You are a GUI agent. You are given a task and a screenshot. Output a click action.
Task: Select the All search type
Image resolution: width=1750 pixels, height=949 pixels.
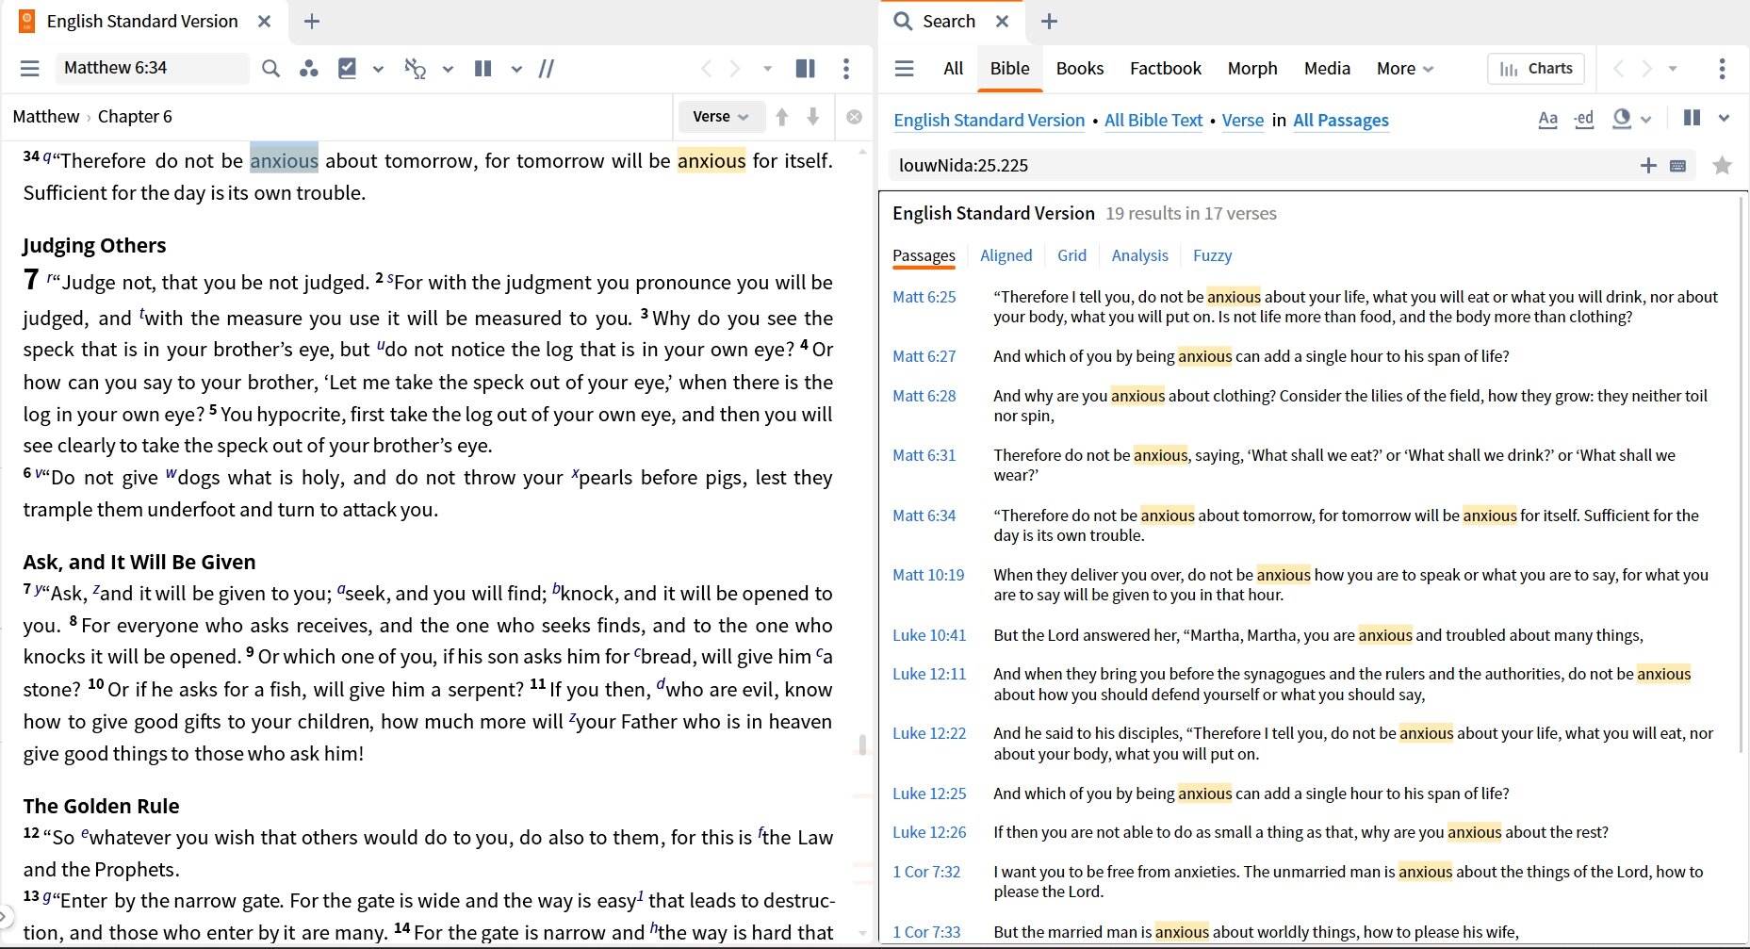tap(954, 68)
